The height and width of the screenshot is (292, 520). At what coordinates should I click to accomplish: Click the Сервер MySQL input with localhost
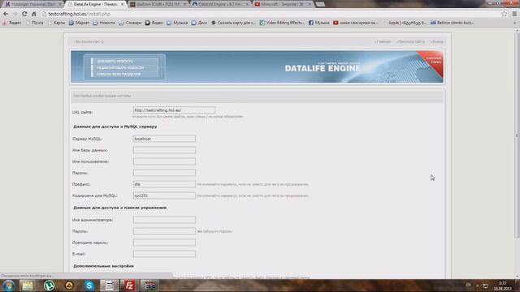(x=164, y=139)
